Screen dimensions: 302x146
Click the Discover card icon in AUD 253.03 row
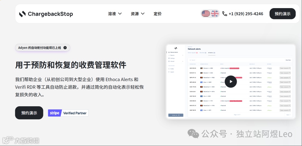pos(201,68)
